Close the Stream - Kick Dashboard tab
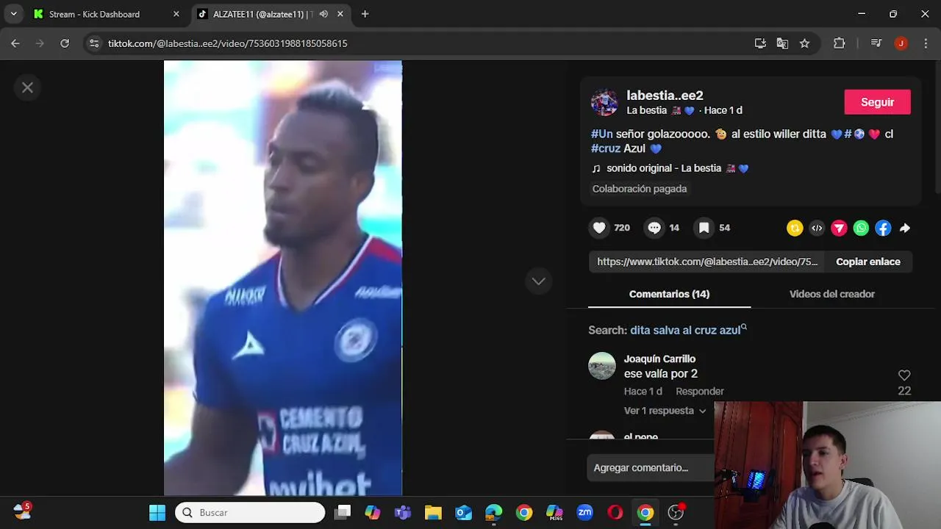This screenshot has width=941, height=529. pyautogui.click(x=176, y=14)
